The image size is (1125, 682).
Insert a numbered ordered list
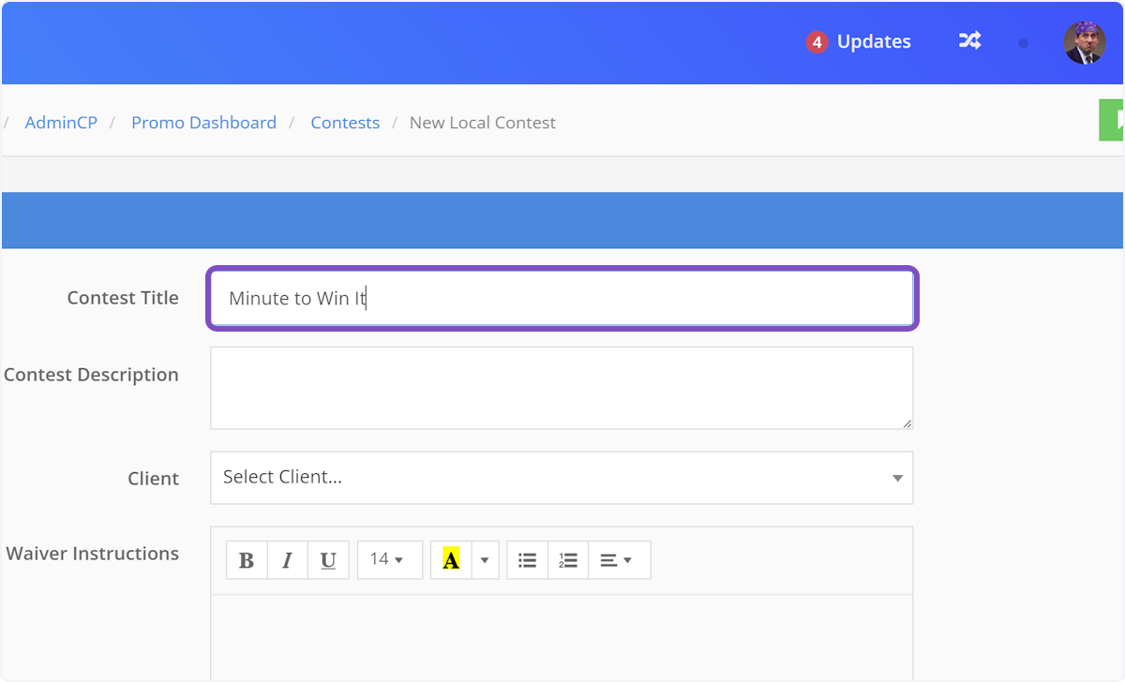[568, 560]
